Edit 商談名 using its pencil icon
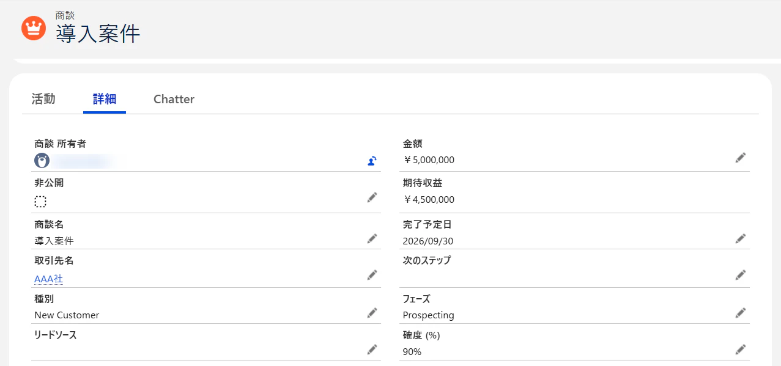The image size is (781, 366). 372,238
